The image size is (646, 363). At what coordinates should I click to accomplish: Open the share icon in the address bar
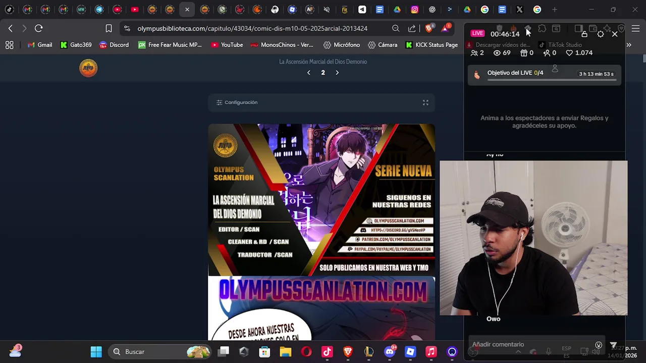click(x=412, y=28)
